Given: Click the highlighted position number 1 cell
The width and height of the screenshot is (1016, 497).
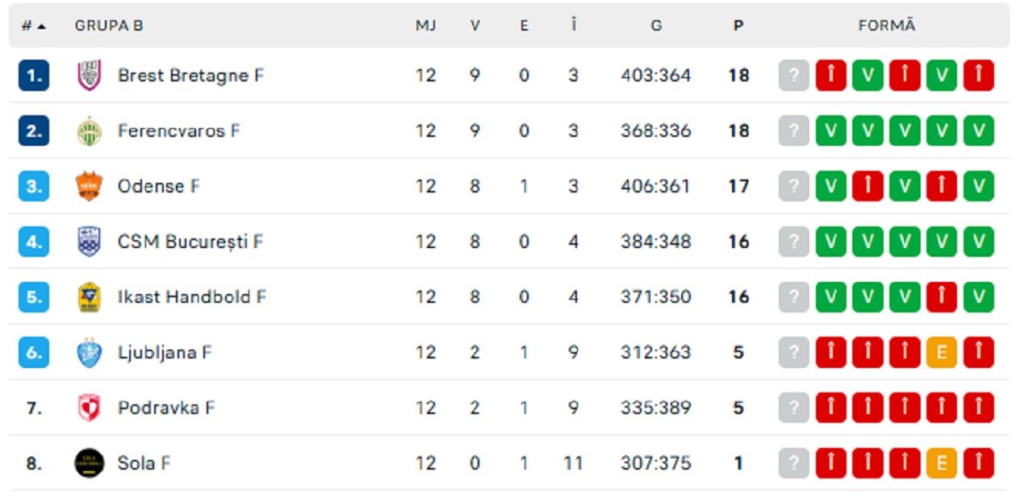Looking at the screenshot, I should pos(32,75).
